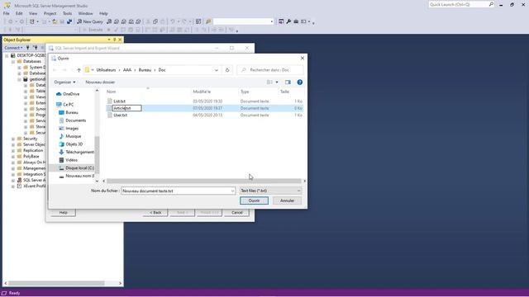Open the File menu
Image resolution: width=529 pixels, height=297 pixels.
pyautogui.click(x=7, y=13)
